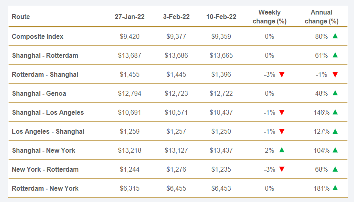Select the Shanghai - Los Angeles route label
Image resolution: width=354 pixels, height=202 pixels.
[48, 112]
